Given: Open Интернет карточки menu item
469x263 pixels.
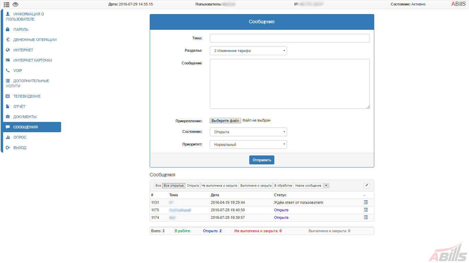Looking at the screenshot, I should point(32,60).
